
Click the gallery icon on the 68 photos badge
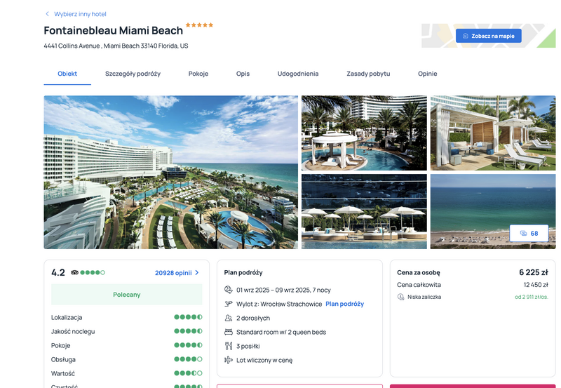523,234
